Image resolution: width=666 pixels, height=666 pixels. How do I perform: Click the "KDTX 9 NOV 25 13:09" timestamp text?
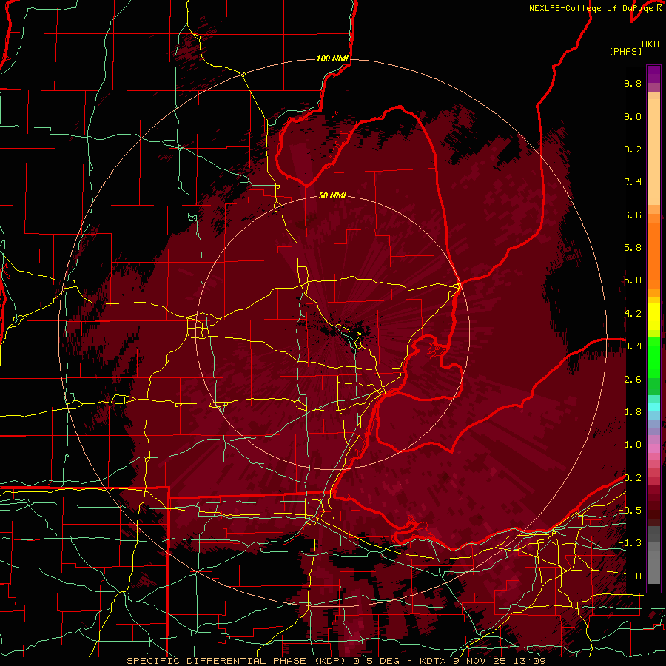[482, 661]
